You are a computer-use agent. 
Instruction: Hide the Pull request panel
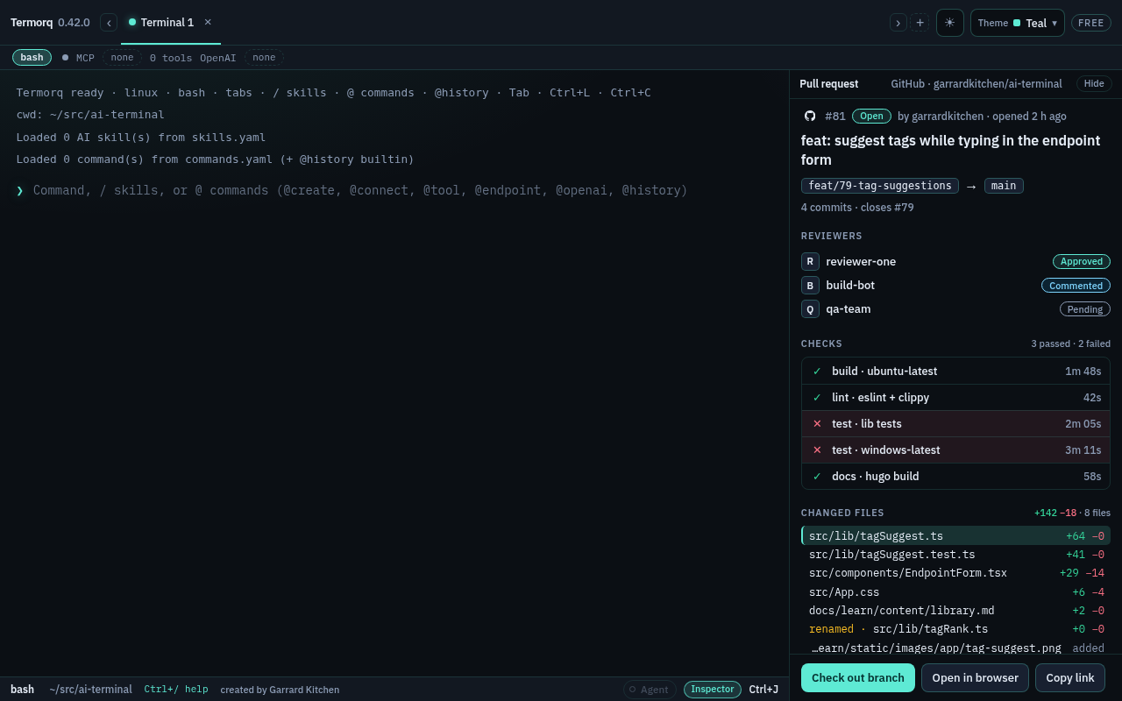click(x=1094, y=84)
